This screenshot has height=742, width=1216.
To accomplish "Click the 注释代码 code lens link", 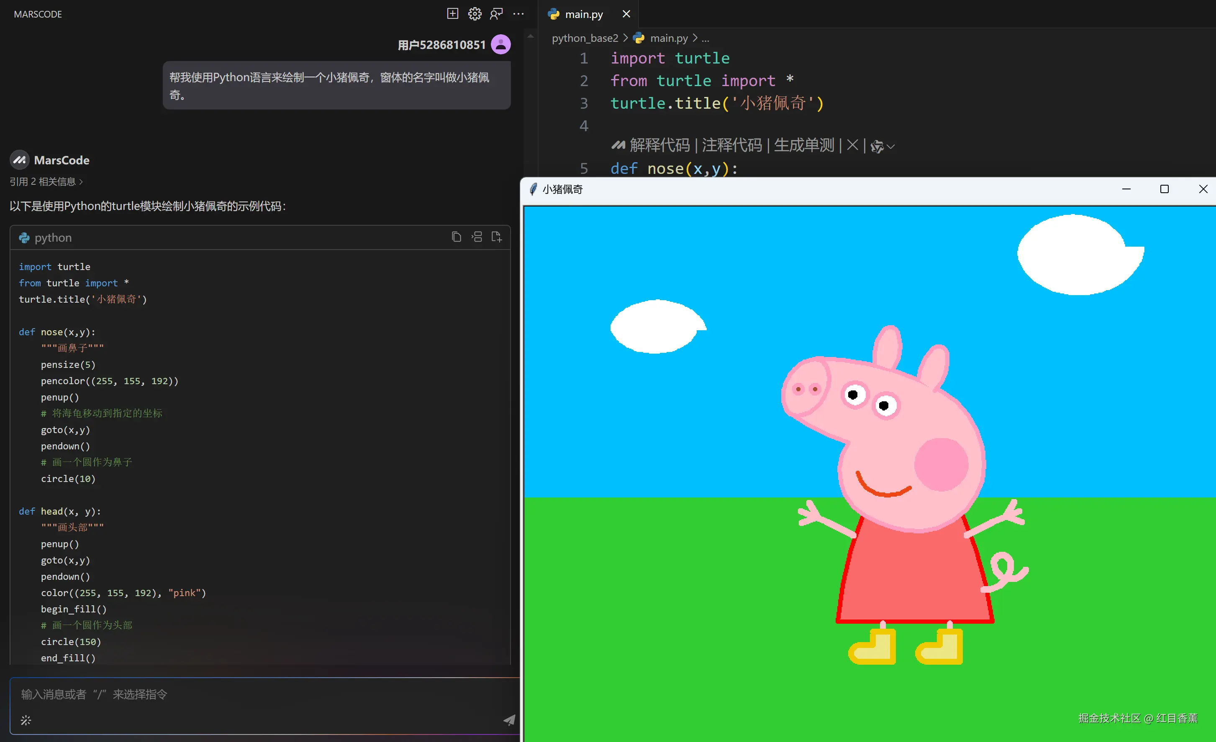I will (x=731, y=145).
